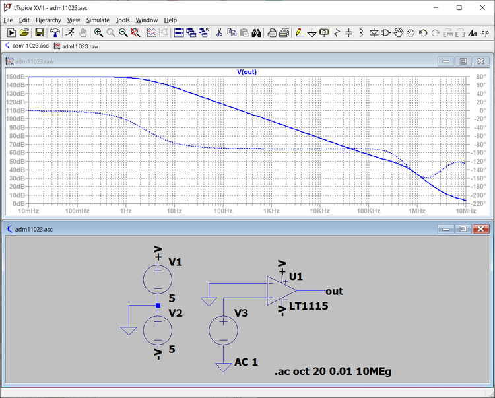Maximize the adm11023.raw plot pane
This screenshot has width=495, height=398.
[x=463, y=61]
